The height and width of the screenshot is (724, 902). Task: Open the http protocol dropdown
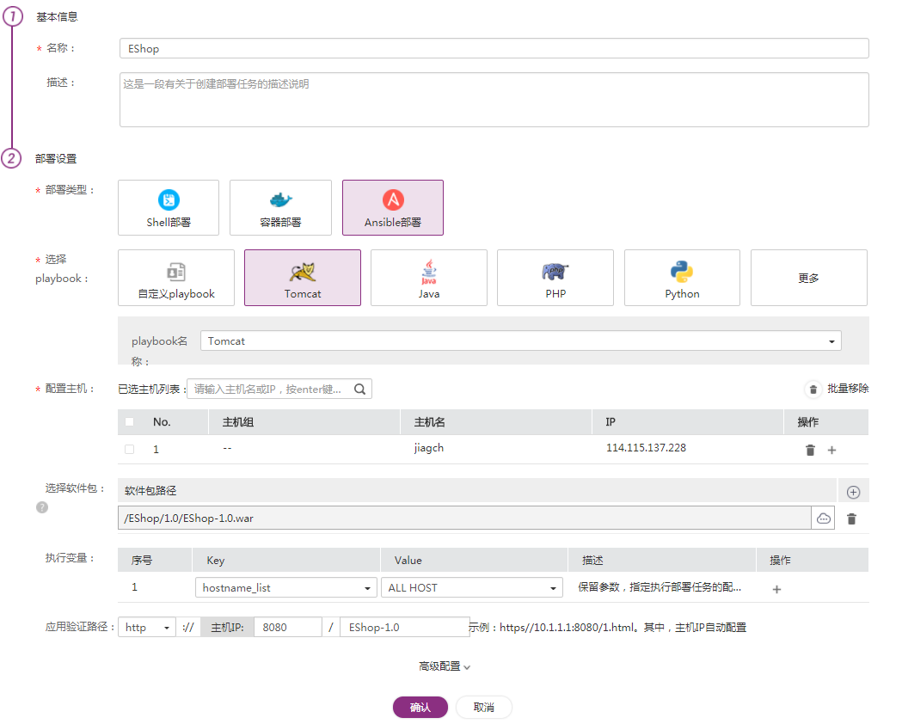coord(147,627)
